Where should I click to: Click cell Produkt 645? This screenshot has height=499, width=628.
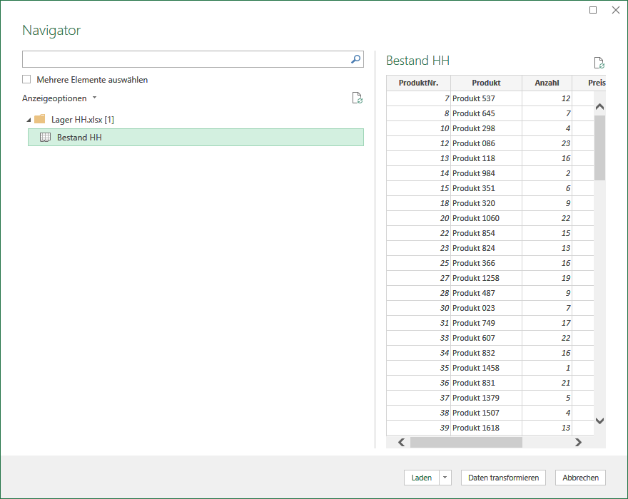click(x=486, y=113)
